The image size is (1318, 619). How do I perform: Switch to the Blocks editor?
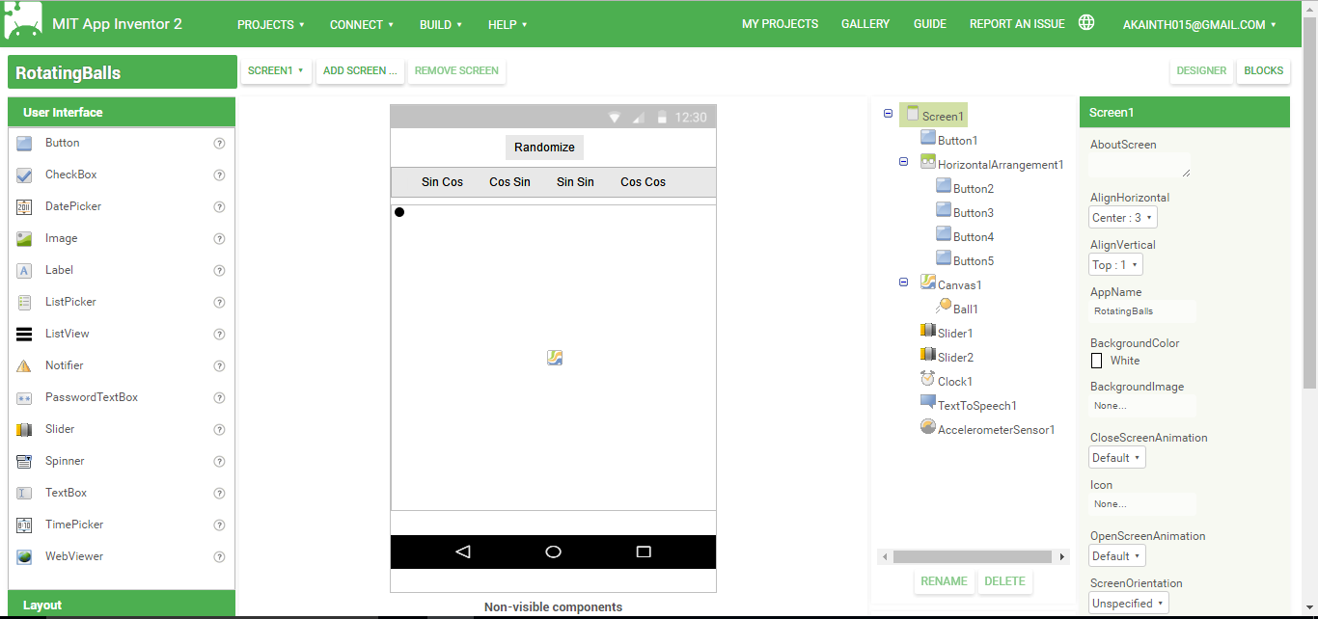coord(1263,70)
